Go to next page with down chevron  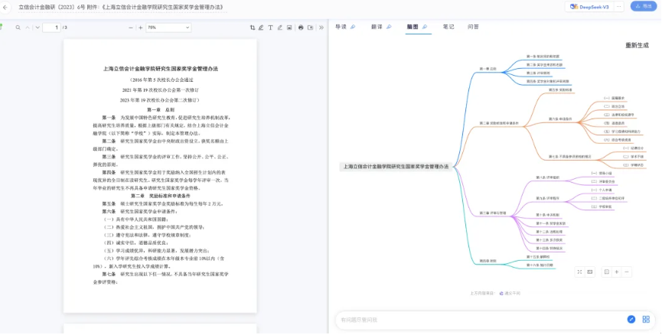tap(36, 28)
